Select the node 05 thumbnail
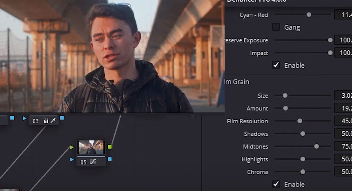The image size is (352, 191). (x=91, y=147)
